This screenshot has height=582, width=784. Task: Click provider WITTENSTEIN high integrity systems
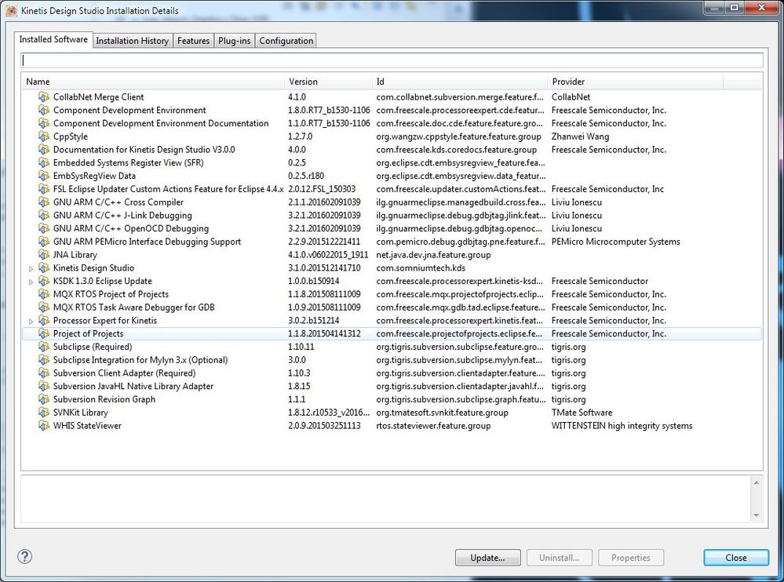622,426
